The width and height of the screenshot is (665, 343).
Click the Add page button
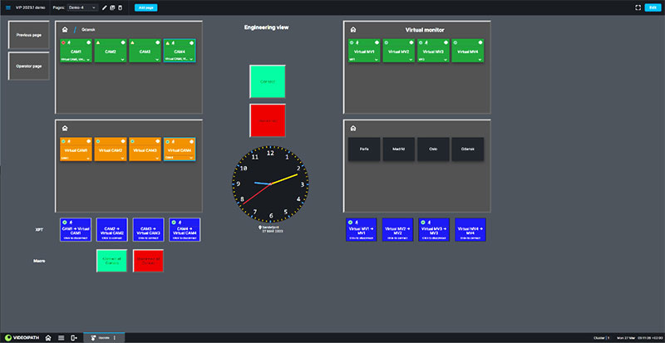145,7
